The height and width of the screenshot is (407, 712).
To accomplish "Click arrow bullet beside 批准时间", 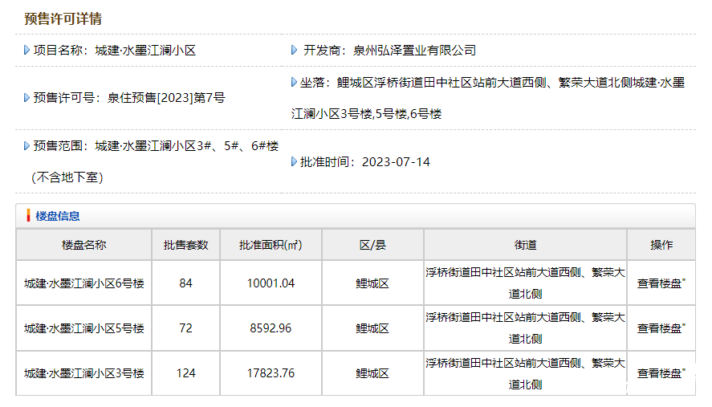I will (x=295, y=161).
